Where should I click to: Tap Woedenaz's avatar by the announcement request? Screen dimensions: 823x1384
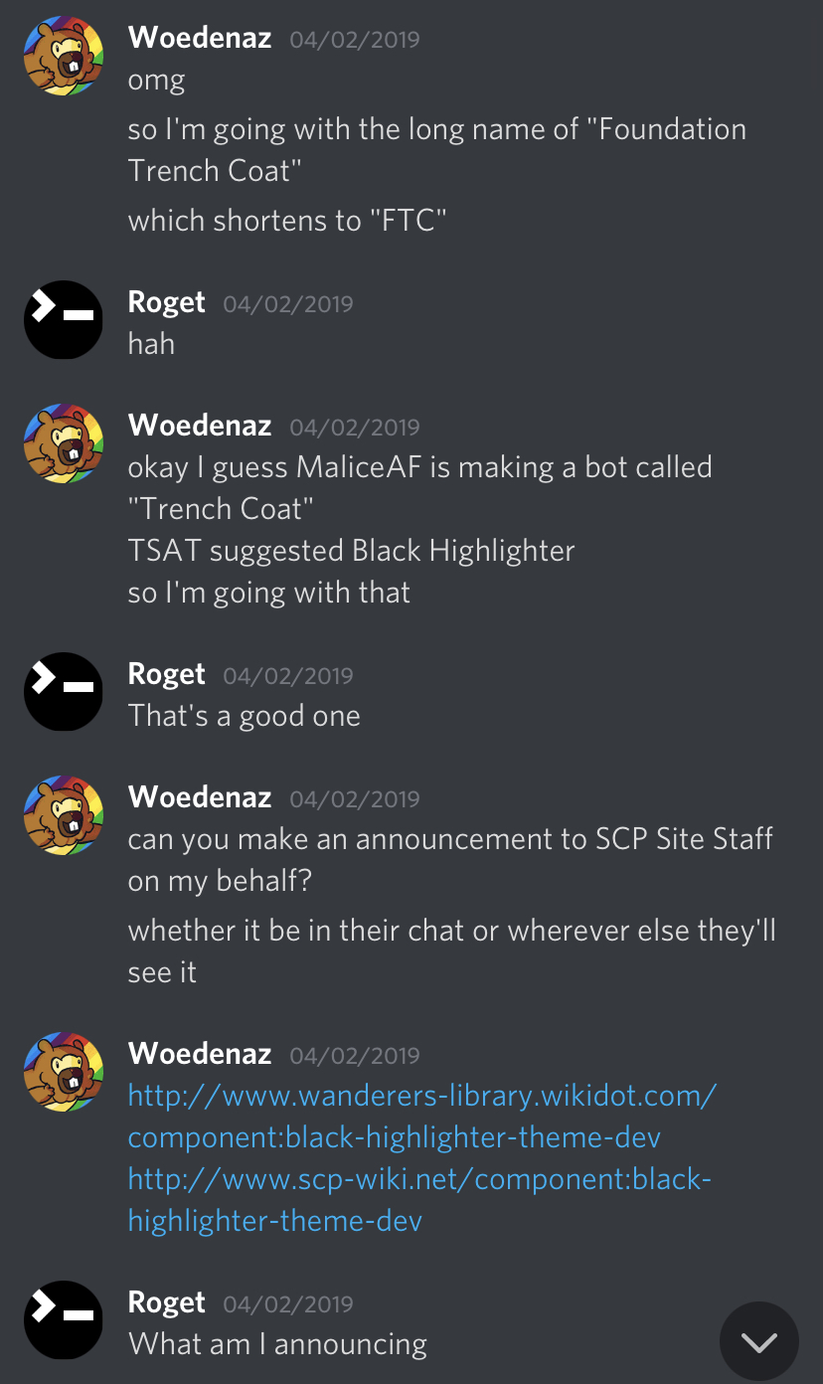pyautogui.click(x=64, y=815)
